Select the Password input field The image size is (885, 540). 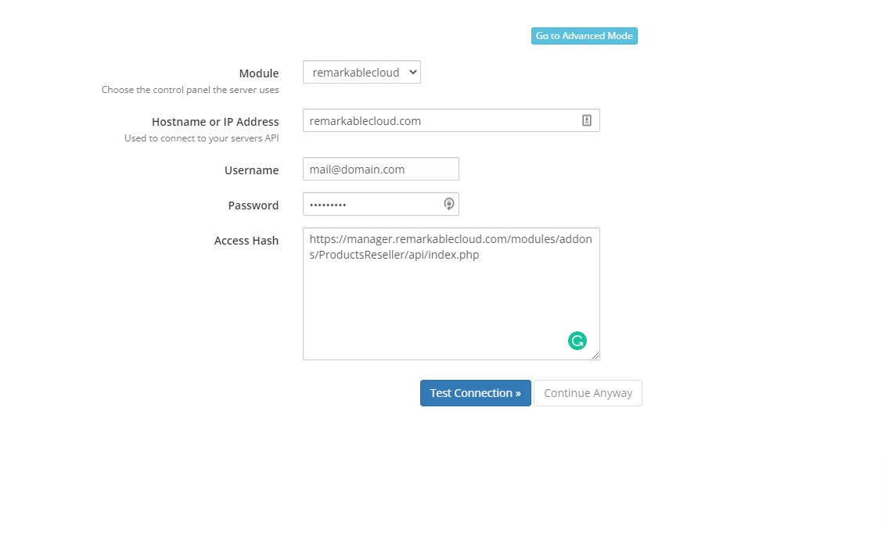click(368, 203)
